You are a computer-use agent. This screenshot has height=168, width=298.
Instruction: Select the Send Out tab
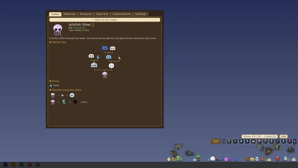(x=102, y=14)
